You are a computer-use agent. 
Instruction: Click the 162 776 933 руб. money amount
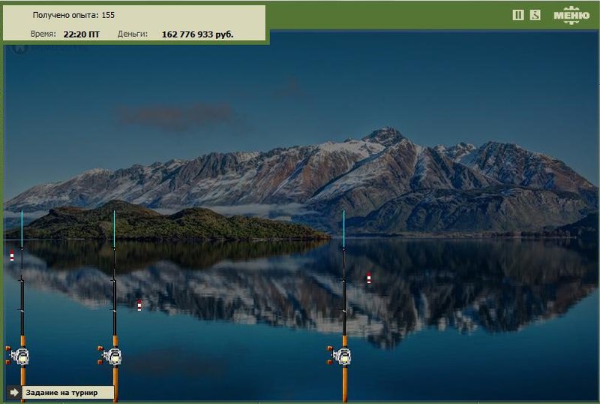197,34
